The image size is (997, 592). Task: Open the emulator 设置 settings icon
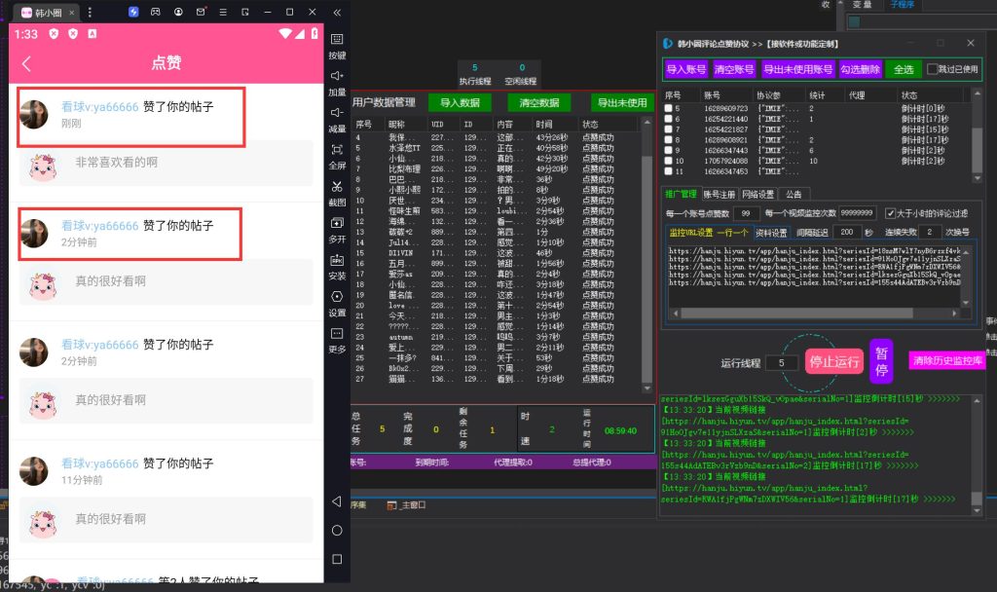click(337, 296)
